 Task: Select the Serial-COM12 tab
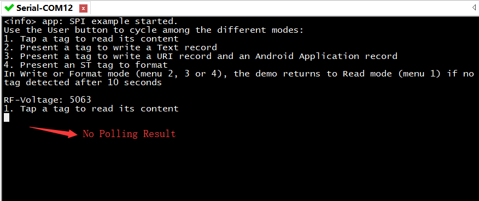[x=45, y=8]
